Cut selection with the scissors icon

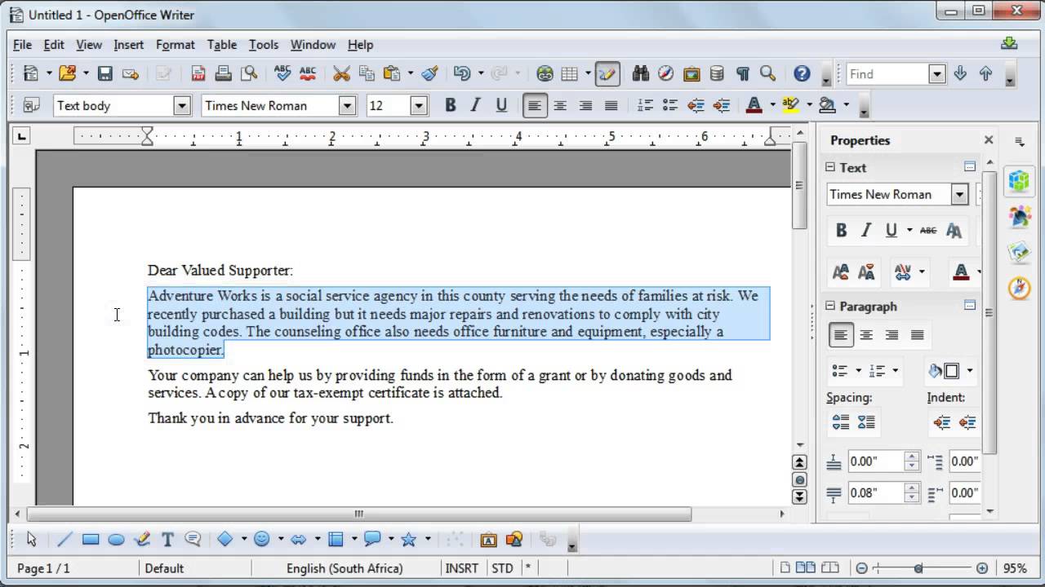341,74
